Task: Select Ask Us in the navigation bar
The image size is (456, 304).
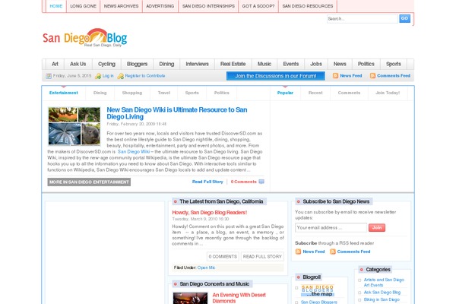Action: pos(78,64)
